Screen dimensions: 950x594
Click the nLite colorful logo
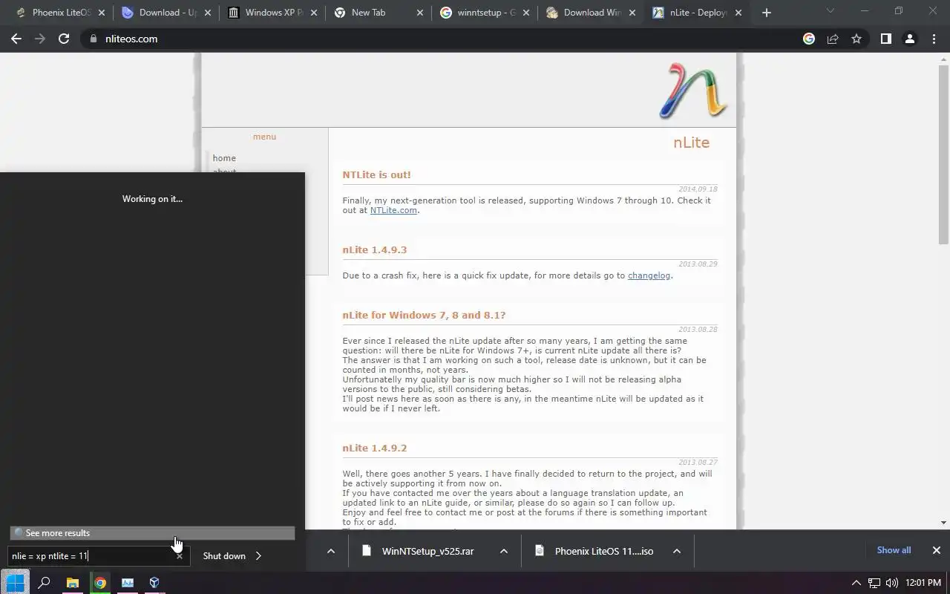tap(693, 91)
